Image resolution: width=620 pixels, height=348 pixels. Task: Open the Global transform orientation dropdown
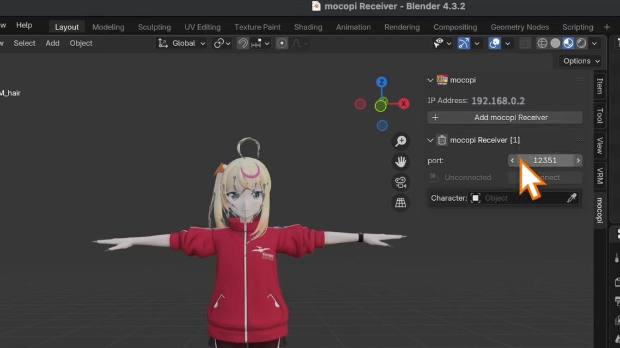pyautogui.click(x=182, y=43)
